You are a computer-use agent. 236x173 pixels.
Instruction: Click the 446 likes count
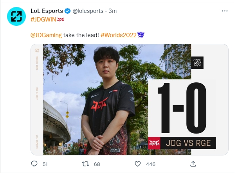(151, 164)
